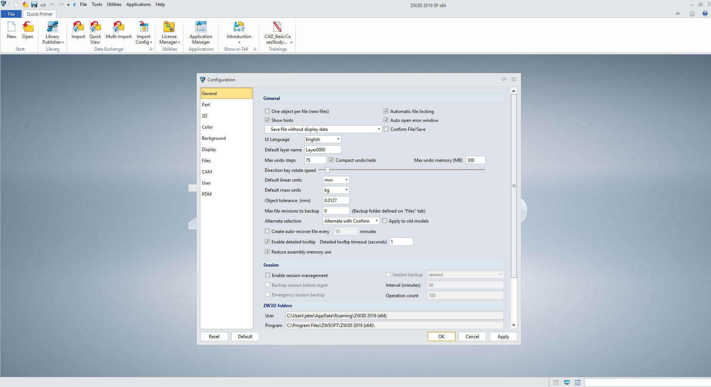Open Alternate selection dropdown
711x387 pixels.
[351, 221]
